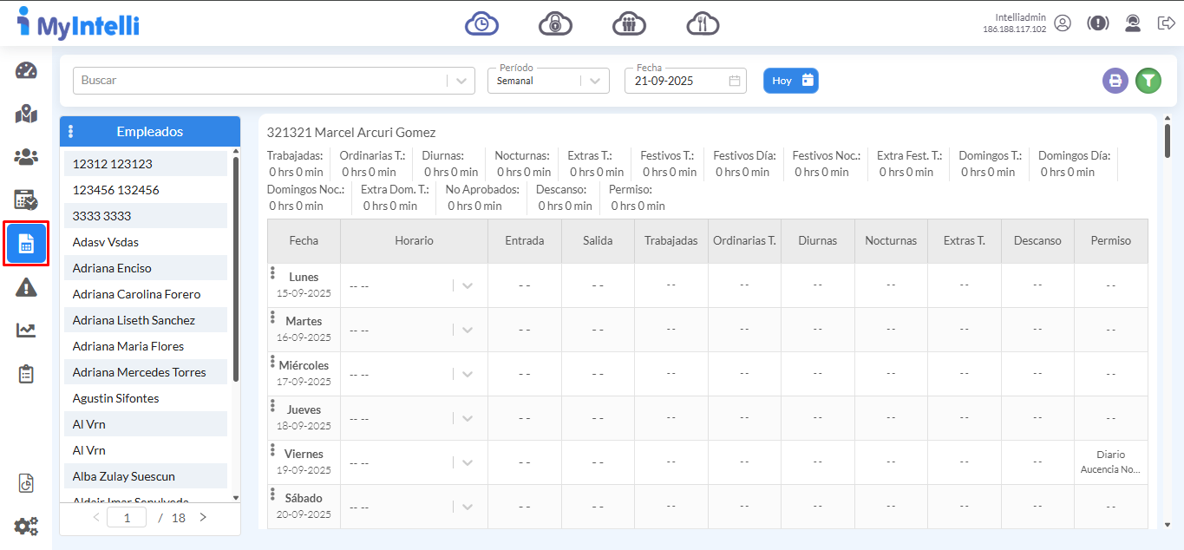The image size is (1184, 550).
Task: Open the dashboard gauge icon in sidebar
Action: coord(26,71)
